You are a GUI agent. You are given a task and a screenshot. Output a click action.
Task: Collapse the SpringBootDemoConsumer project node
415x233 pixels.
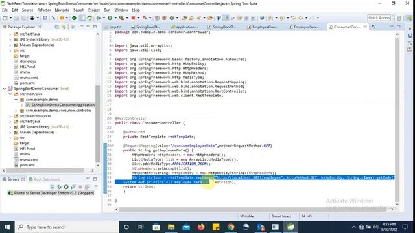point(5,89)
